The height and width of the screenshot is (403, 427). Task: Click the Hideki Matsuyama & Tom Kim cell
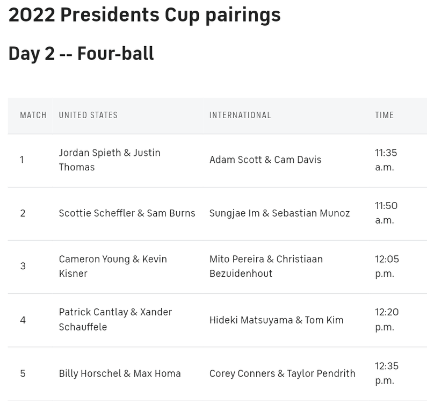pyautogui.click(x=276, y=320)
